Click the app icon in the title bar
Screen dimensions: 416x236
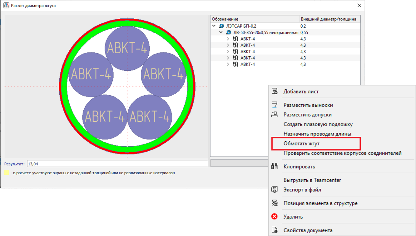pyautogui.click(x=6, y=6)
